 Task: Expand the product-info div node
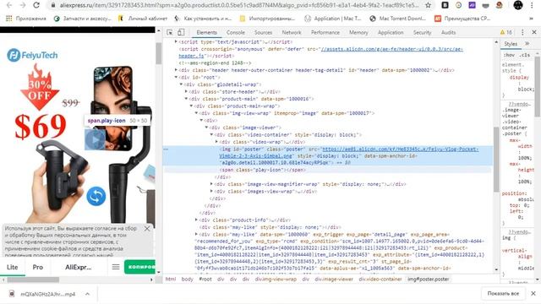(x=196, y=220)
